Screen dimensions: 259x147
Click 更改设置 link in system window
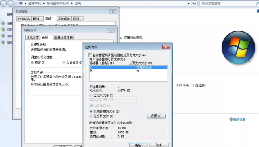(x=239, y=119)
